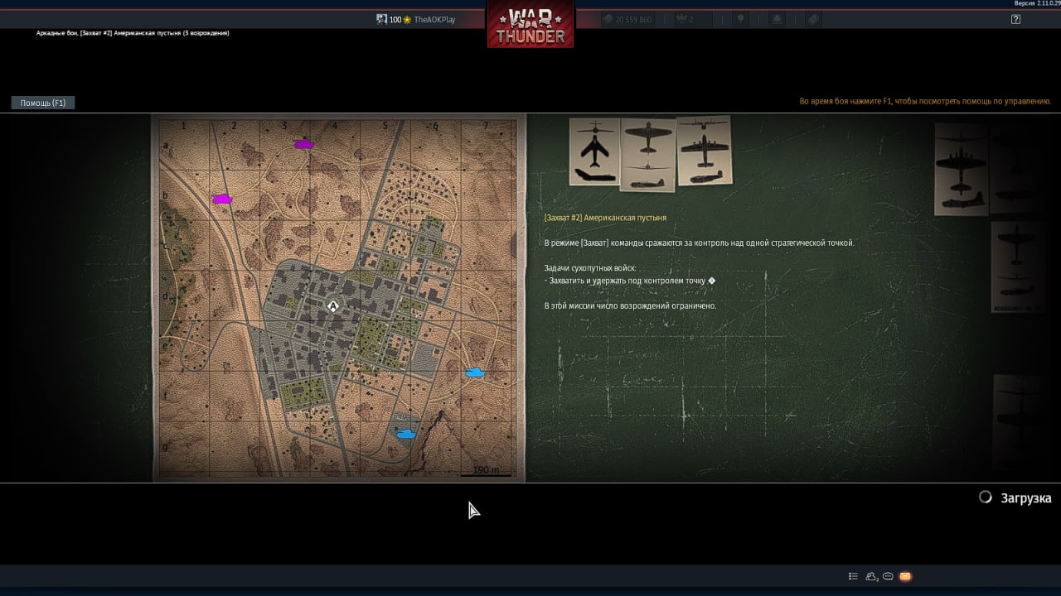The width and height of the screenshot is (1061, 596).
Task: Click the purple tank in map row a
Action: tap(304, 144)
